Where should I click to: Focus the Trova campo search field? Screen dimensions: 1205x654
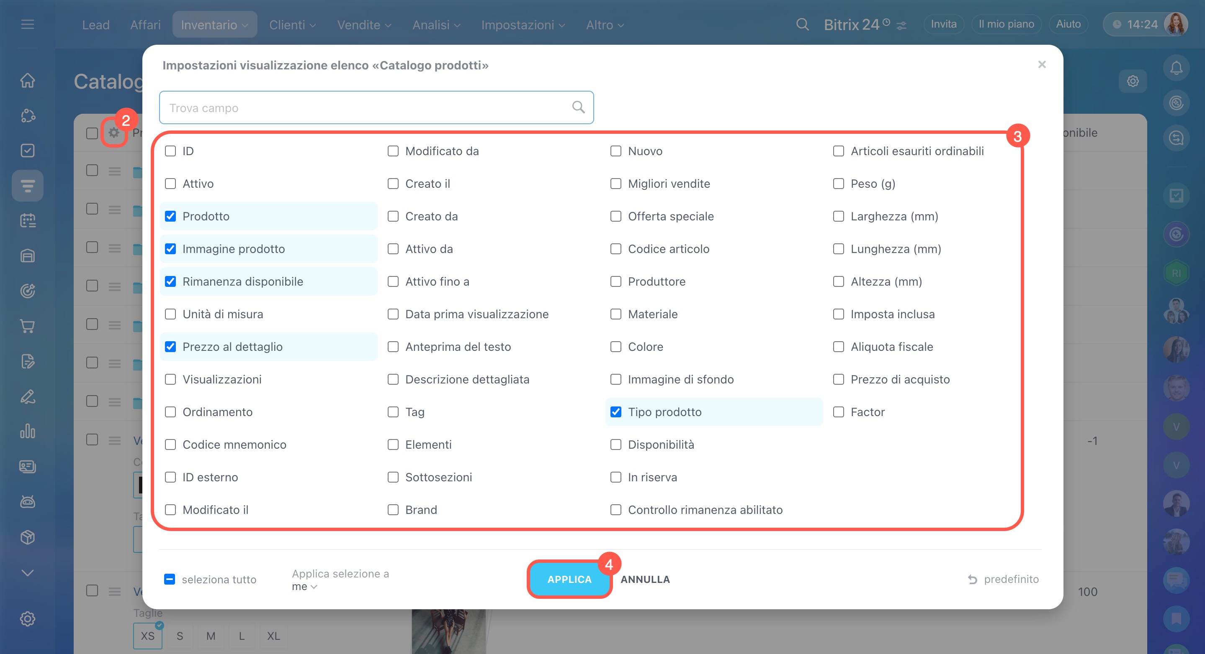365,107
